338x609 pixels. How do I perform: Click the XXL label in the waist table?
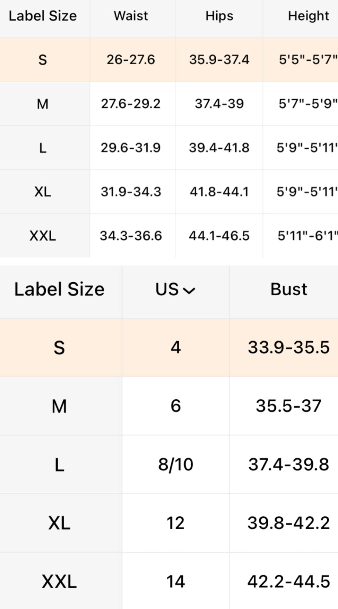click(43, 236)
